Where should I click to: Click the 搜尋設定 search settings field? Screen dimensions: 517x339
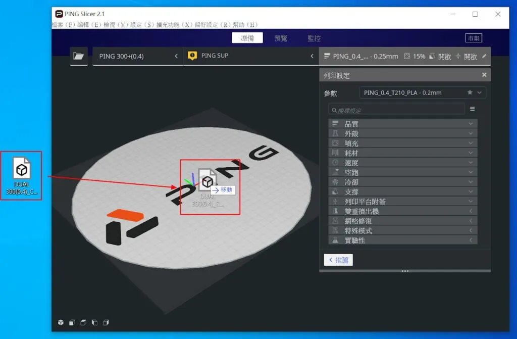pyautogui.click(x=397, y=110)
